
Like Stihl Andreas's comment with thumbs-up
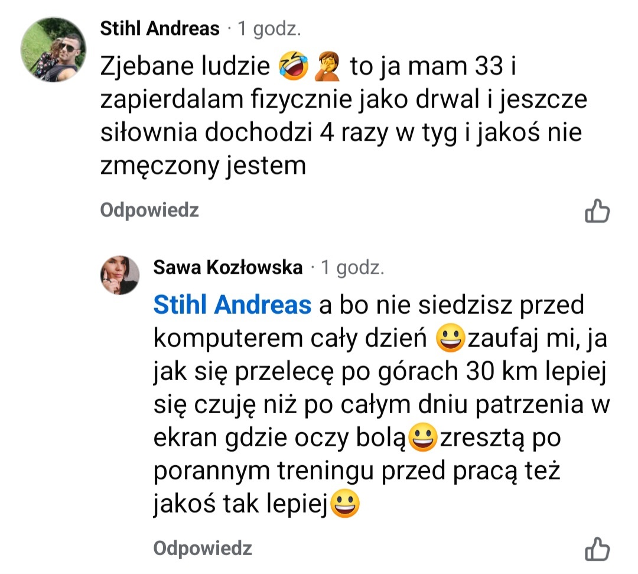click(x=597, y=210)
